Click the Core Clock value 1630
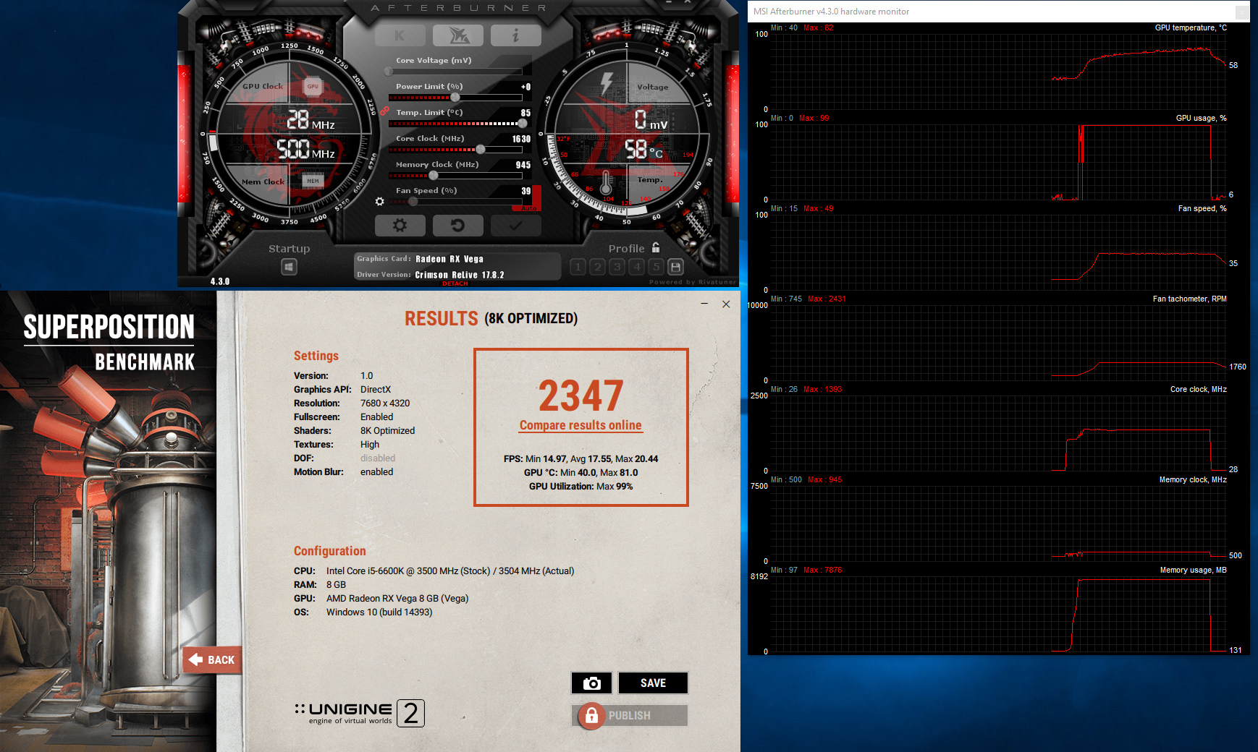Image resolution: width=1258 pixels, height=752 pixels. click(521, 139)
